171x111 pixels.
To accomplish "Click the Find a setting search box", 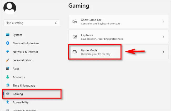I will click(29, 23).
